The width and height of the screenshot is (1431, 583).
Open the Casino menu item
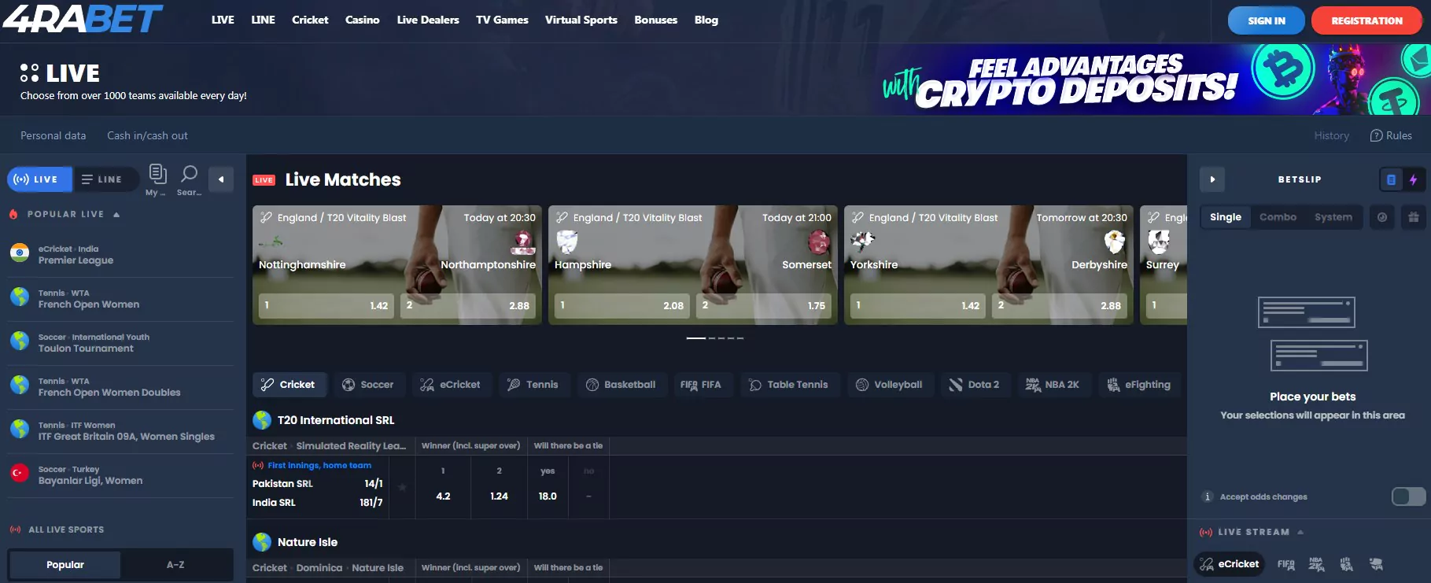coord(363,20)
